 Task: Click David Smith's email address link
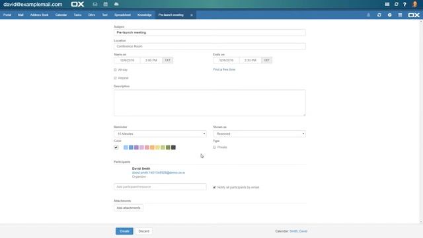(x=159, y=173)
